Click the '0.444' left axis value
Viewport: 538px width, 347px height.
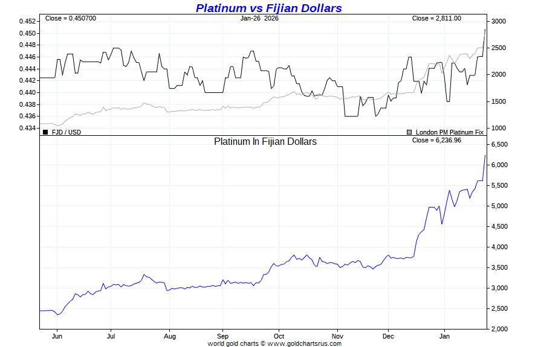(27, 69)
